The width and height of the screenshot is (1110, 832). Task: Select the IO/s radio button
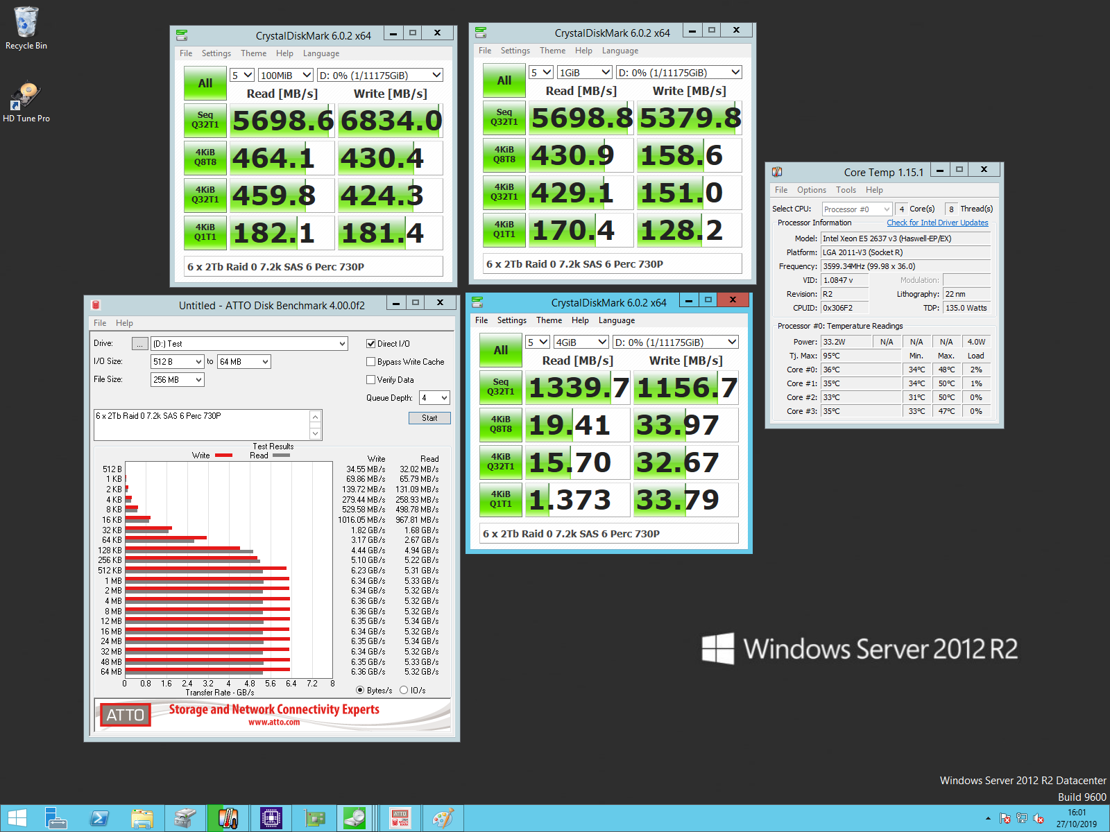pos(404,691)
